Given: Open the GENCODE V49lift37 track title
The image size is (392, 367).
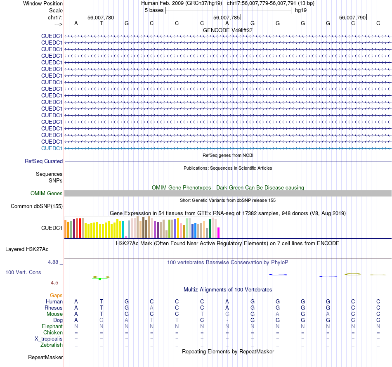Looking at the screenshot, I should click(228, 30).
